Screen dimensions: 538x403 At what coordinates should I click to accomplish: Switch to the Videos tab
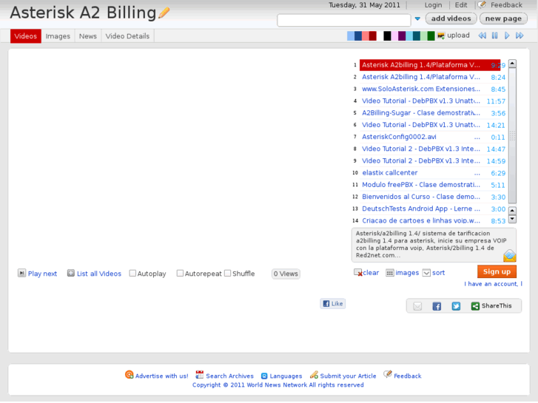coord(26,36)
